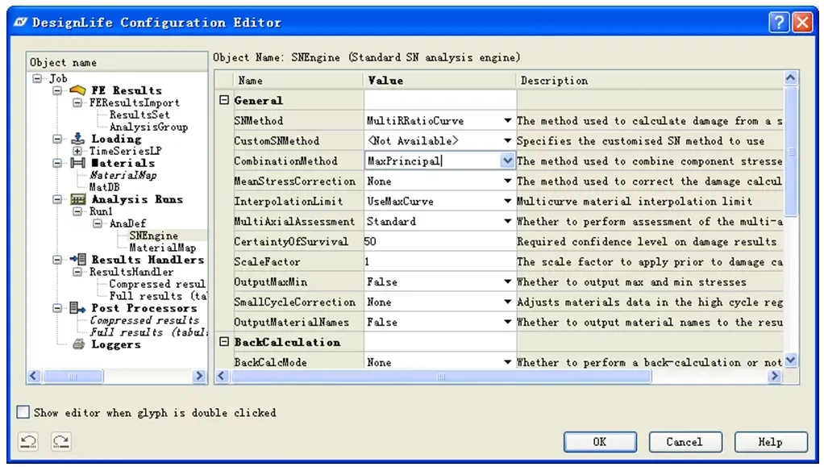Click the DesignLife app icon in title bar

tap(20, 22)
